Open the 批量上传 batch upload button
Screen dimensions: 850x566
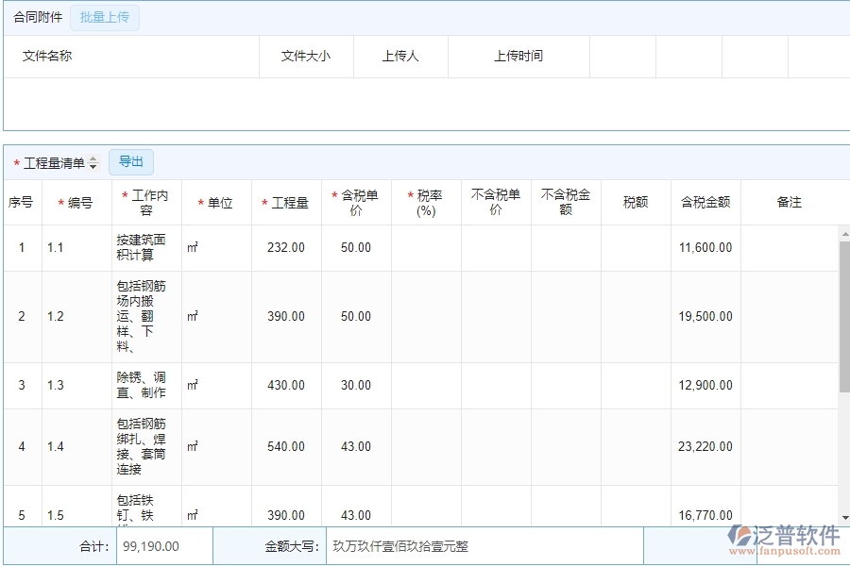click(104, 17)
